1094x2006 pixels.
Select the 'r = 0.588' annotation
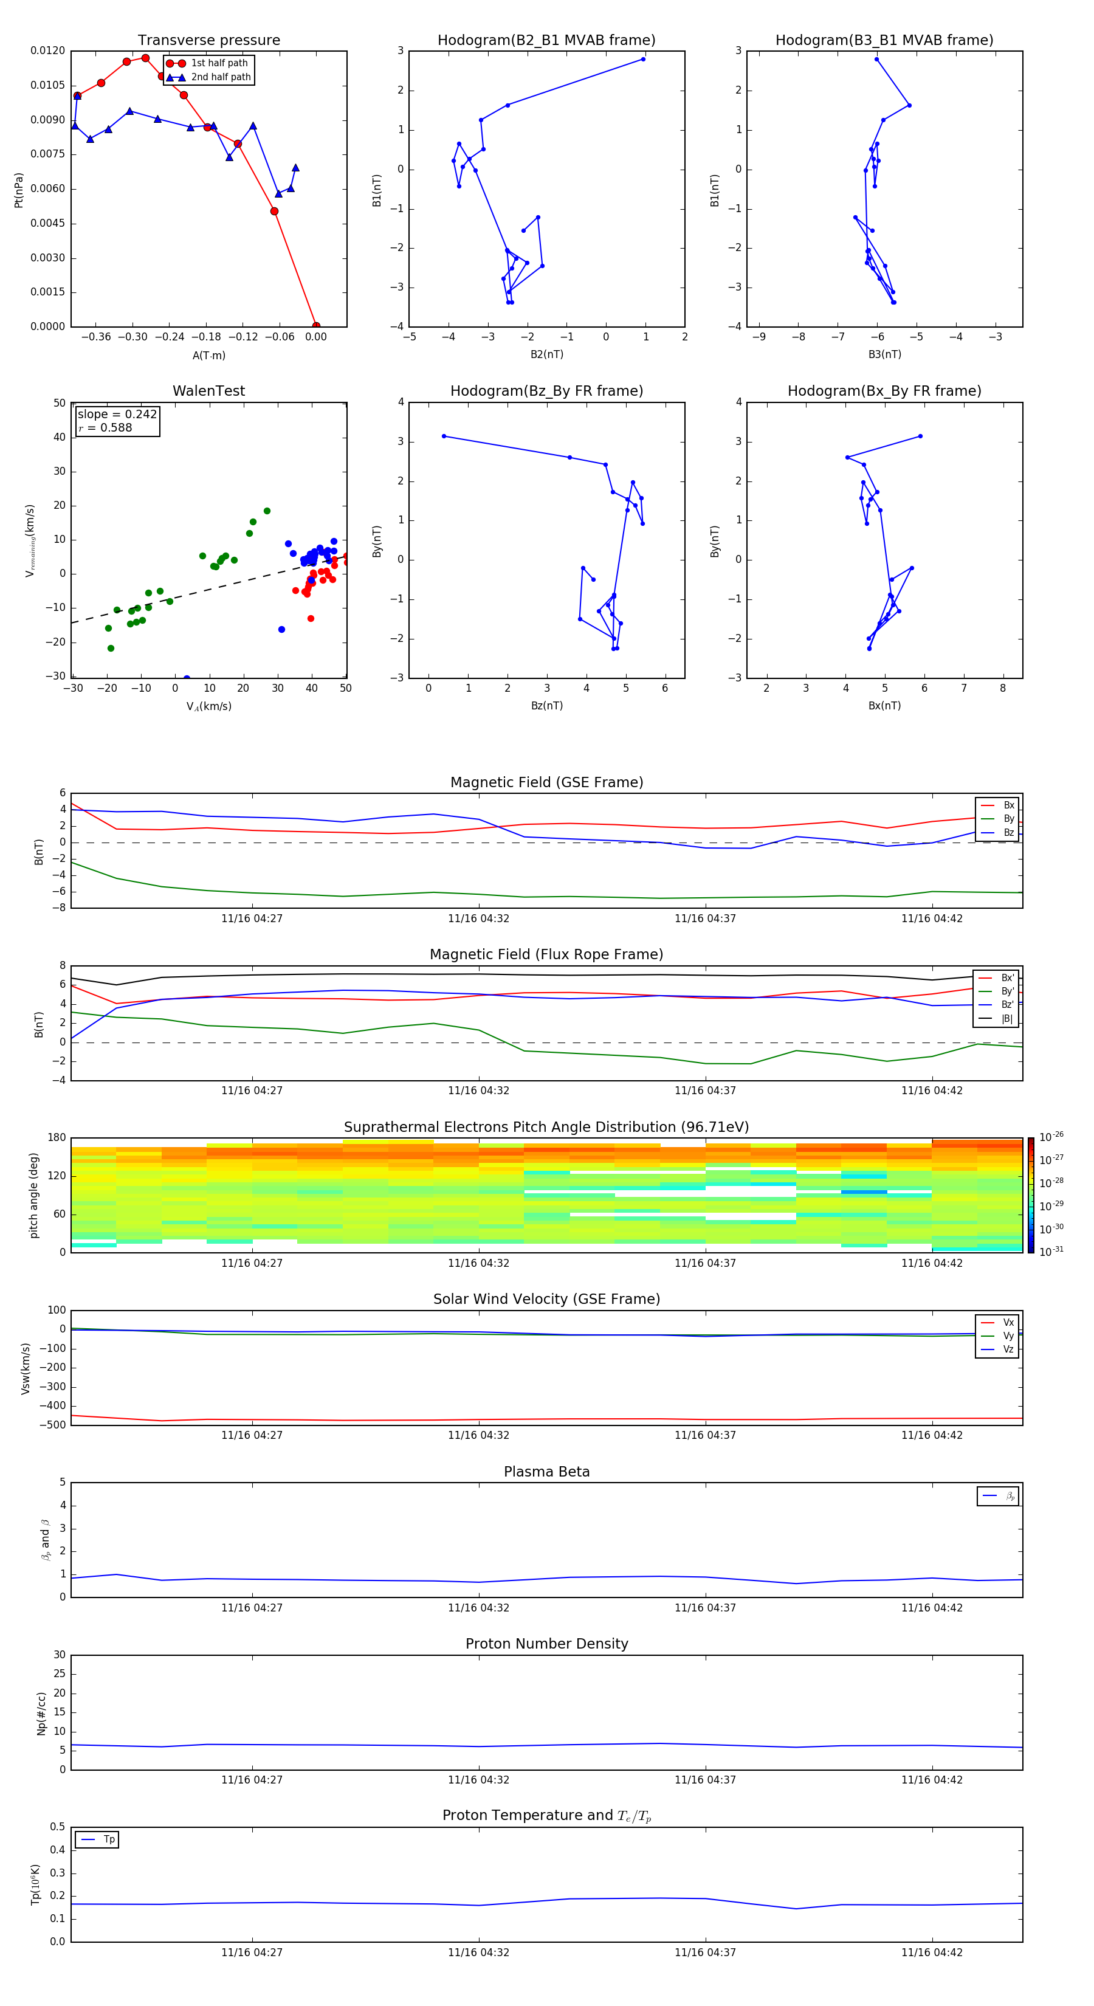tap(105, 427)
